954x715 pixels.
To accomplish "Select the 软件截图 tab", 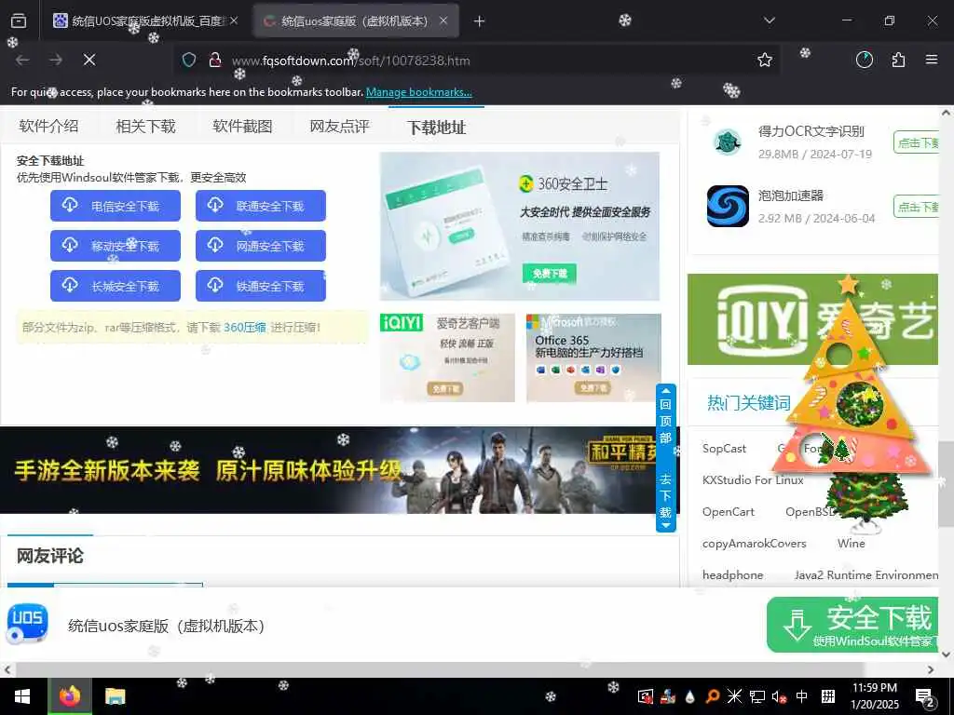I will click(242, 127).
